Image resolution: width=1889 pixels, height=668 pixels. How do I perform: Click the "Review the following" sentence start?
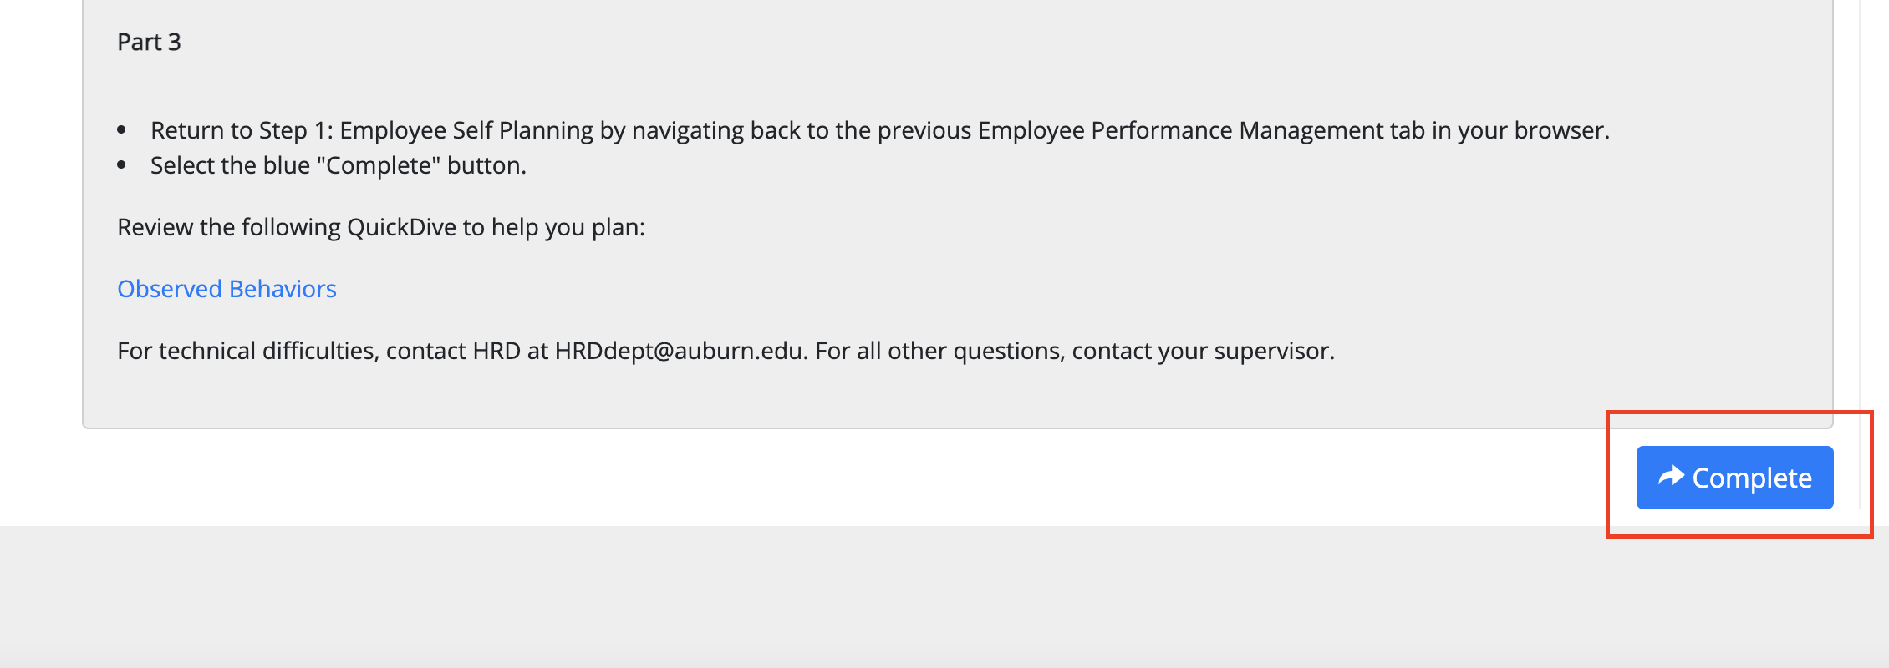(x=229, y=228)
